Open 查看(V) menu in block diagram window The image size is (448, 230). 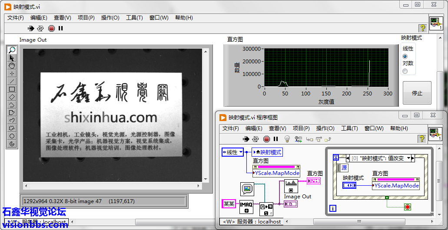pyautogui.click(x=277, y=128)
